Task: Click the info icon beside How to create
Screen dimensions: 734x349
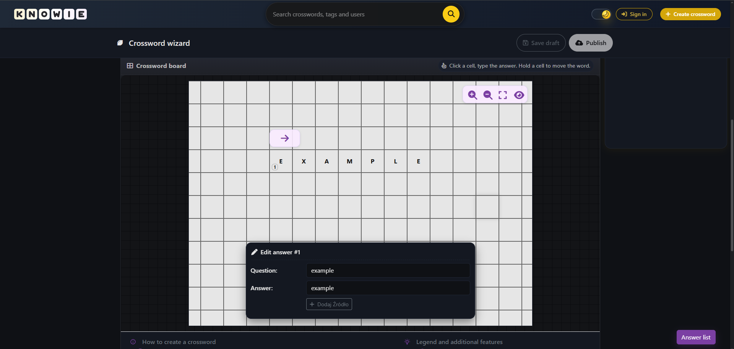Action: point(132,342)
